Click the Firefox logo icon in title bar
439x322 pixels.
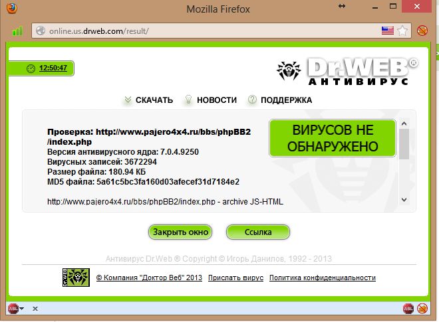click(11, 8)
